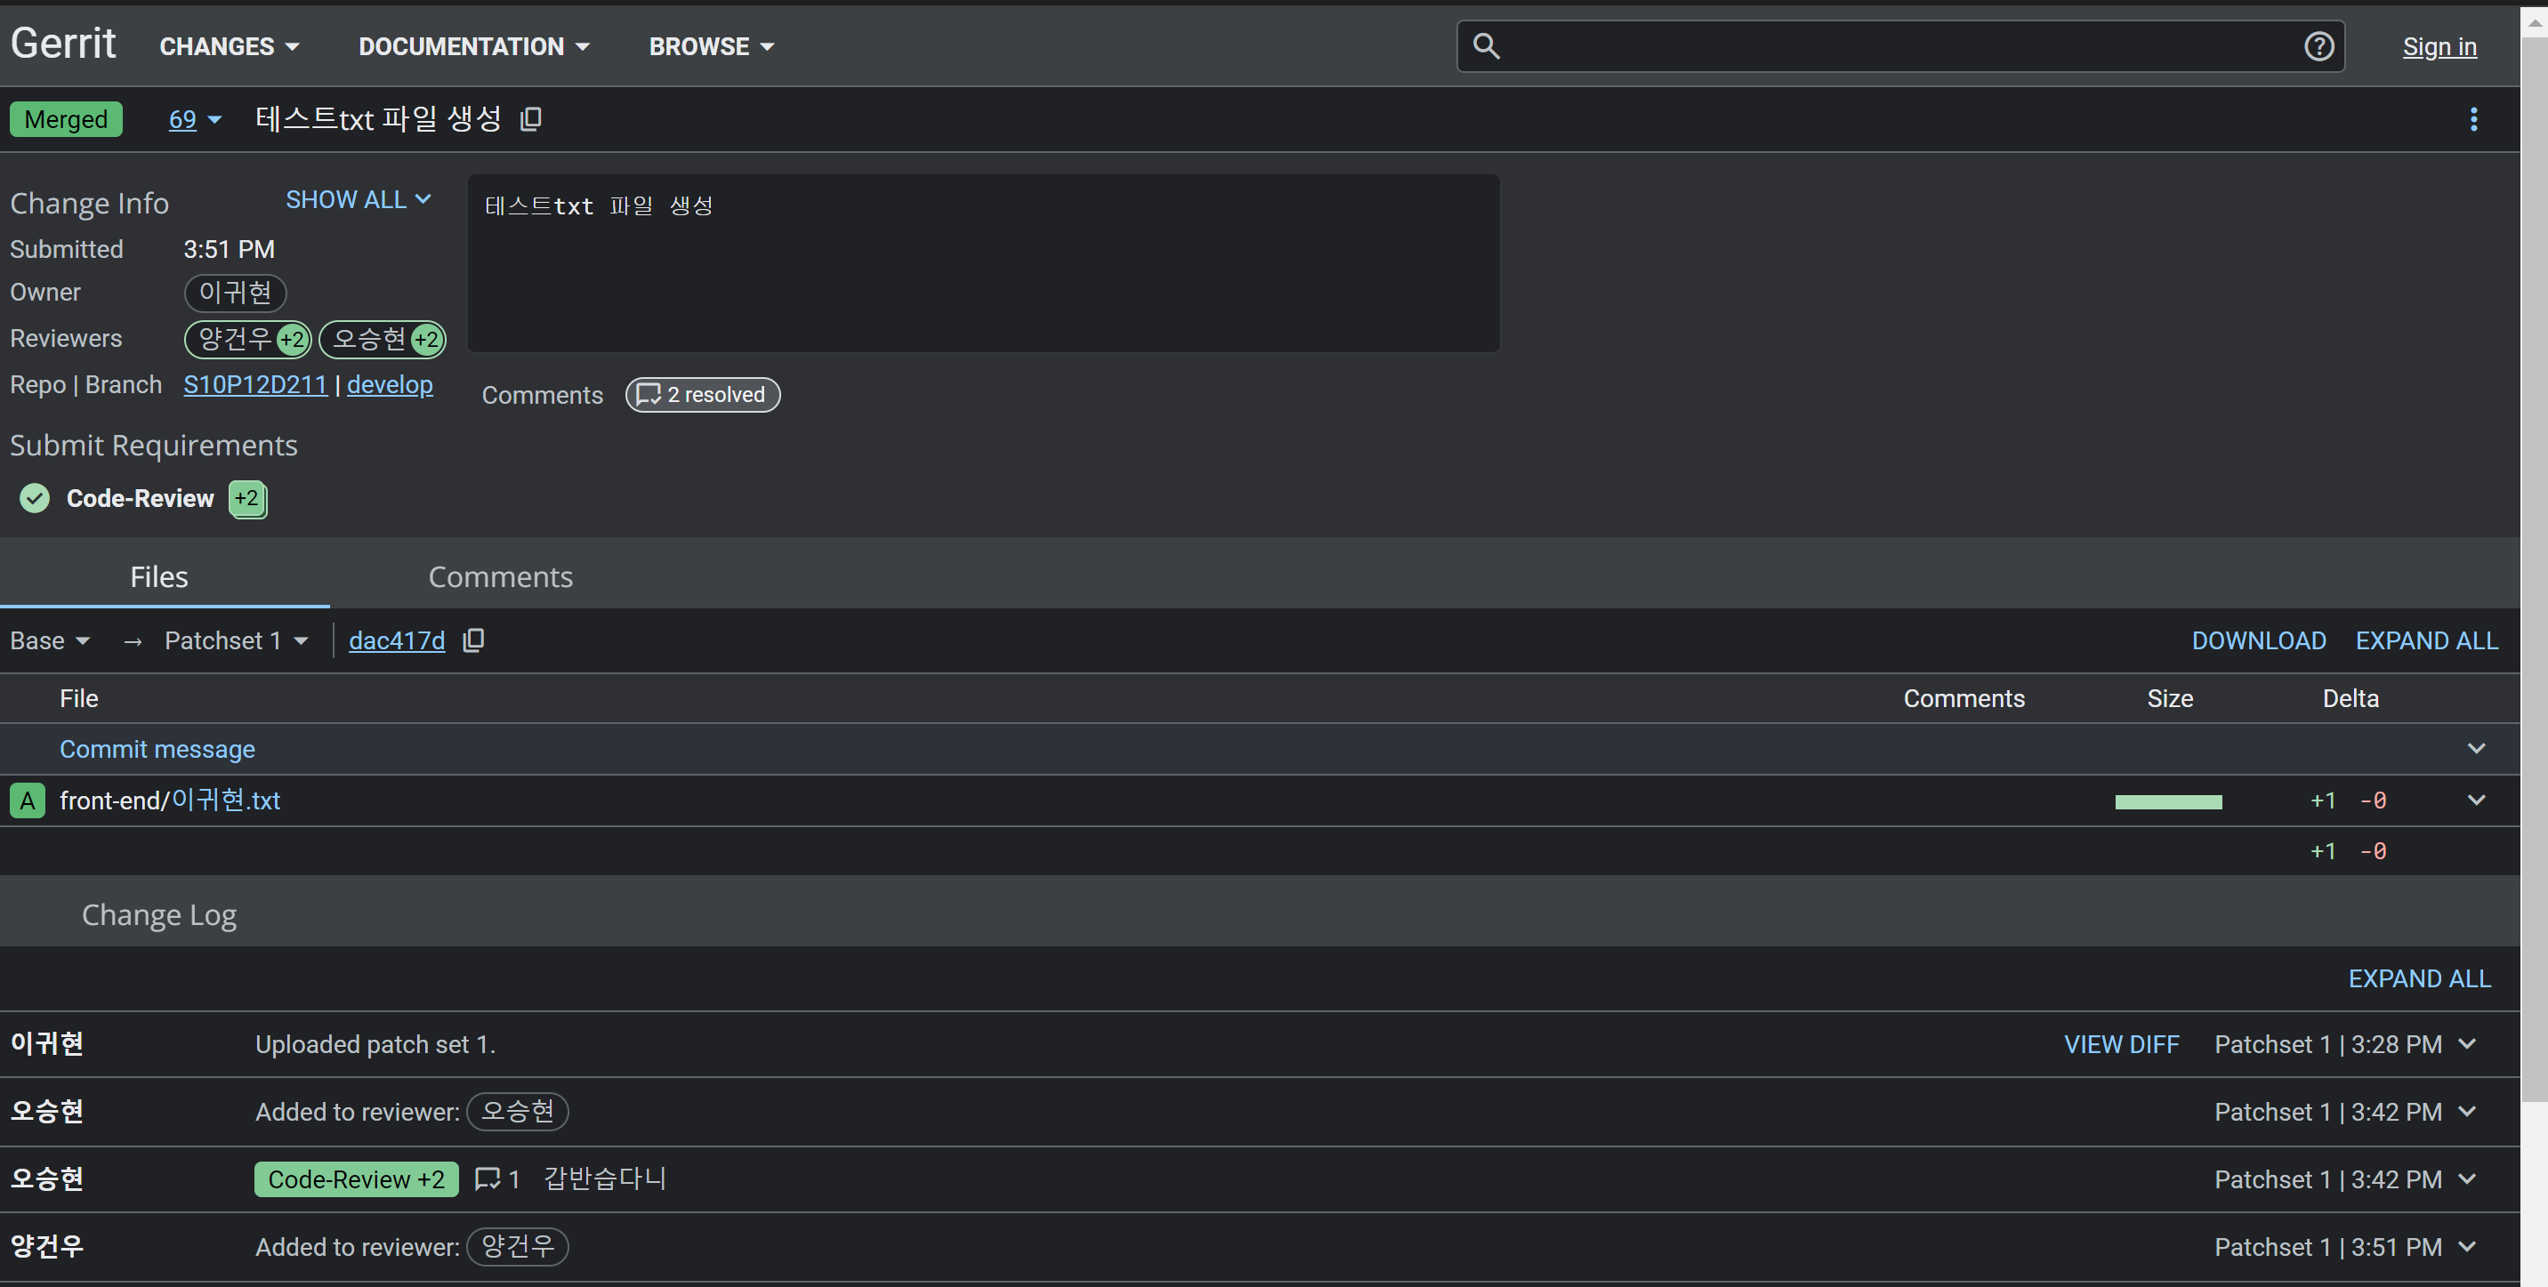This screenshot has height=1287, width=2548.
Task: Click the DOWNLOAD button
Action: tap(2258, 640)
